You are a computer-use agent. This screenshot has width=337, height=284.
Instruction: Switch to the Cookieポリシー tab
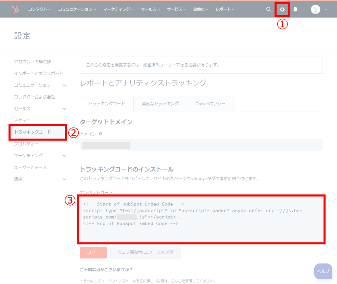click(x=210, y=104)
